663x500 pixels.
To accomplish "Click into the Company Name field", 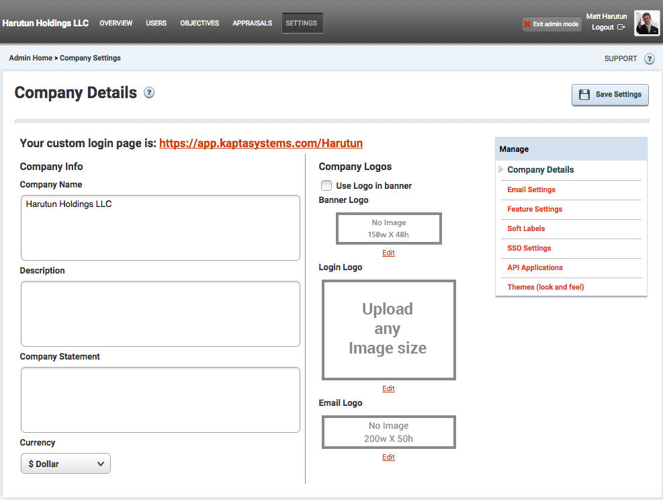I will [x=161, y=228].
